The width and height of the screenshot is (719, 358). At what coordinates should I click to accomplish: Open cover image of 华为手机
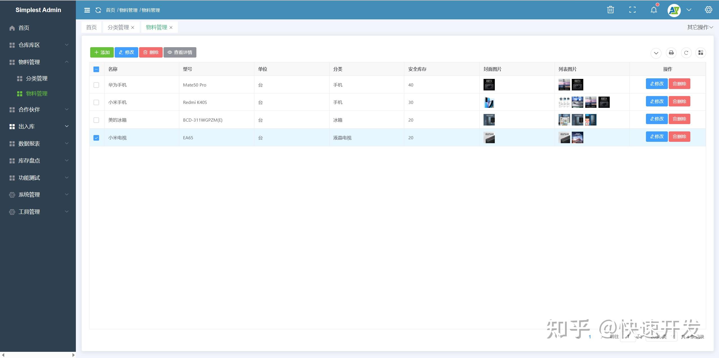489,85
